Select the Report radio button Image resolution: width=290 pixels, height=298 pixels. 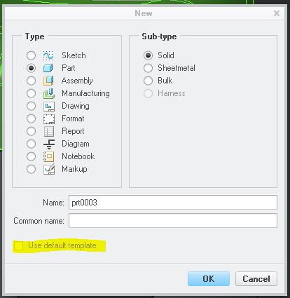click(31, 131)
